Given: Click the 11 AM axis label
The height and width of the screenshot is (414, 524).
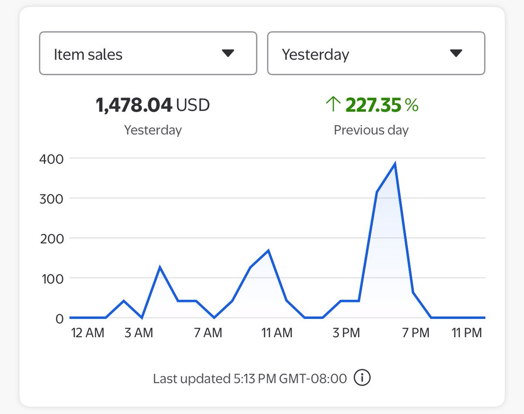Looking at the screenshot, I should 277,333.
